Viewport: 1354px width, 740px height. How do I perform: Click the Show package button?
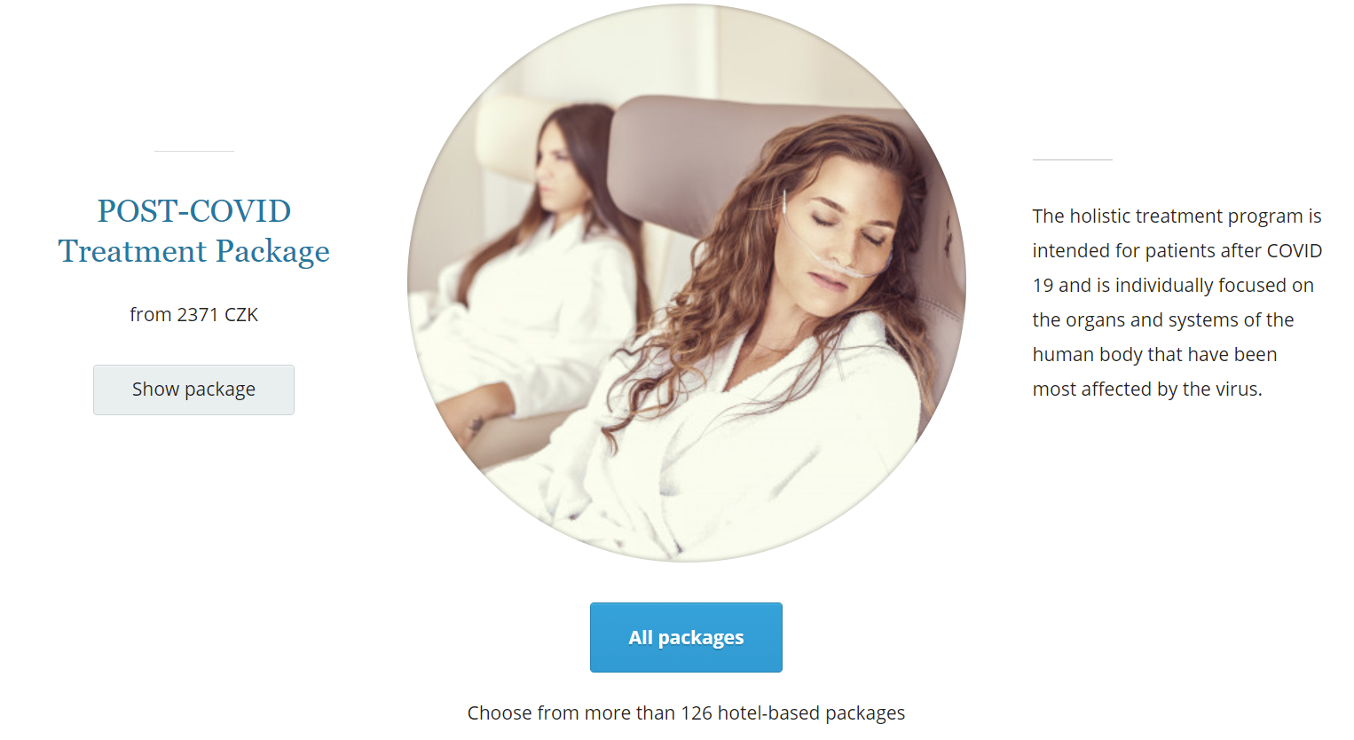(x=193, y=390)
